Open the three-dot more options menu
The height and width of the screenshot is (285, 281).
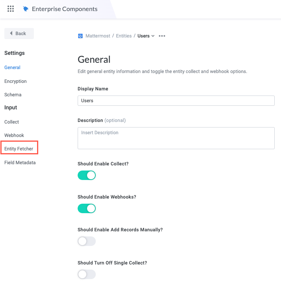click(x=162, y=36)
